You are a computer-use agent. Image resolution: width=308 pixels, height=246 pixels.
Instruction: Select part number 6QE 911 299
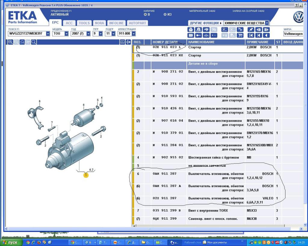point(165,219)
